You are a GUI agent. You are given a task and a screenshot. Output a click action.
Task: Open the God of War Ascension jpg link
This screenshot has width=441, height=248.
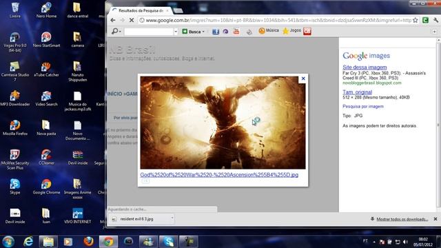pyautogui.click(x=219, y=175)
